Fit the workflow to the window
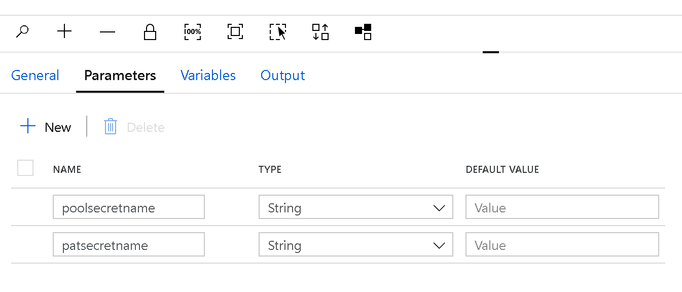This screenshot has width=682, height=292. (x=235, y=31)
